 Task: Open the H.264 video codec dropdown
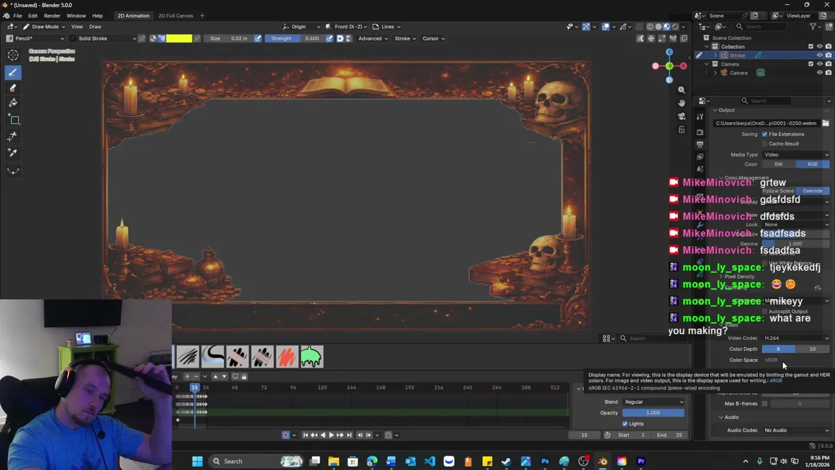coord(796,338)
